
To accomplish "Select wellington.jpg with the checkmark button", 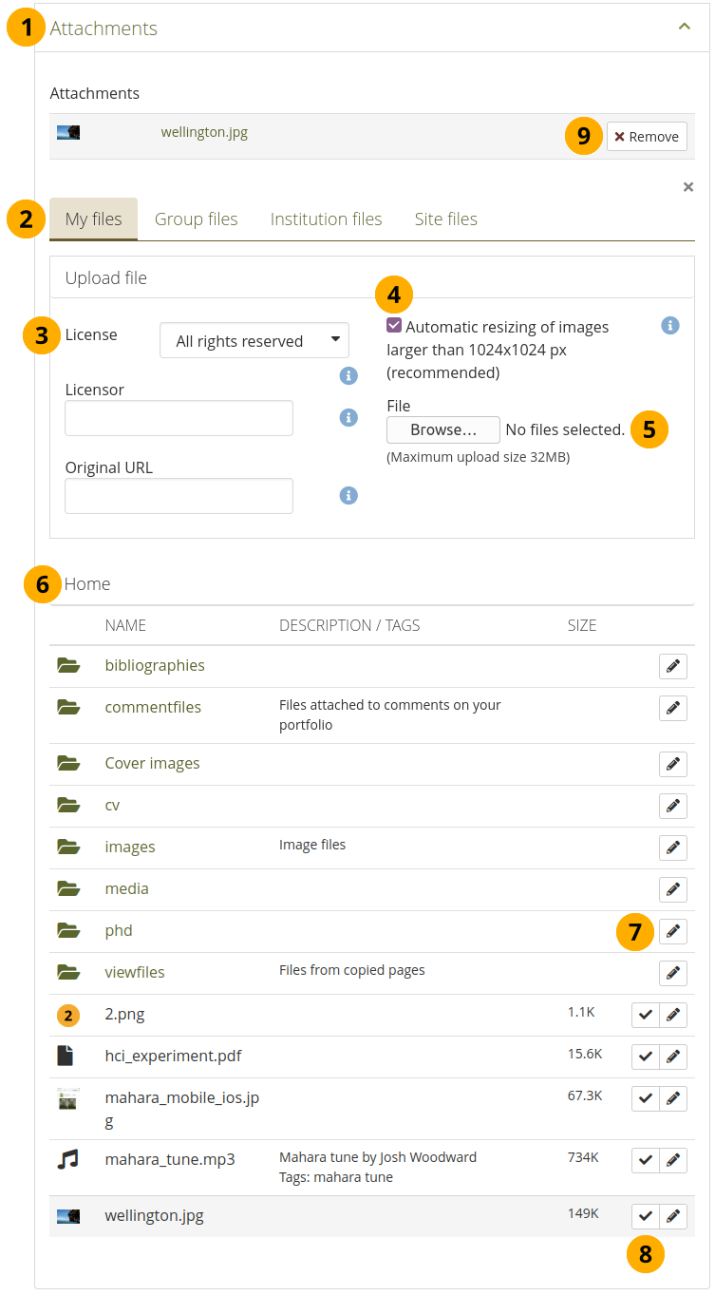I will coord(645,1216).
